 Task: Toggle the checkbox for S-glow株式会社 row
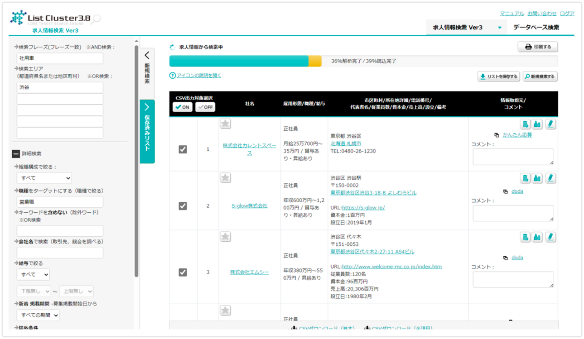pyautogui.click(x=183, y=206)
